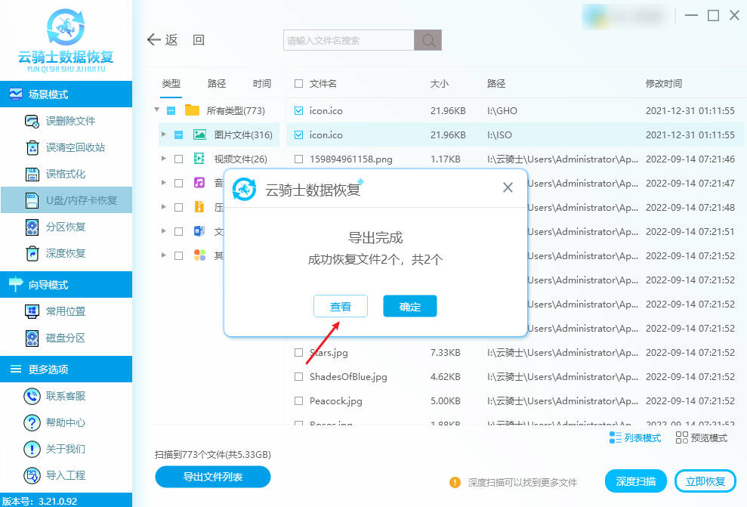Open 误清空回收站 recycle bin icon
747x507 pixels.
click(x=32, y=147)
